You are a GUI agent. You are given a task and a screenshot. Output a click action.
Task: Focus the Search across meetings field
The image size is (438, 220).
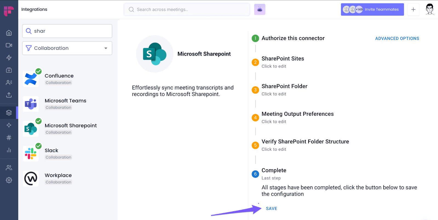[187, 10]
